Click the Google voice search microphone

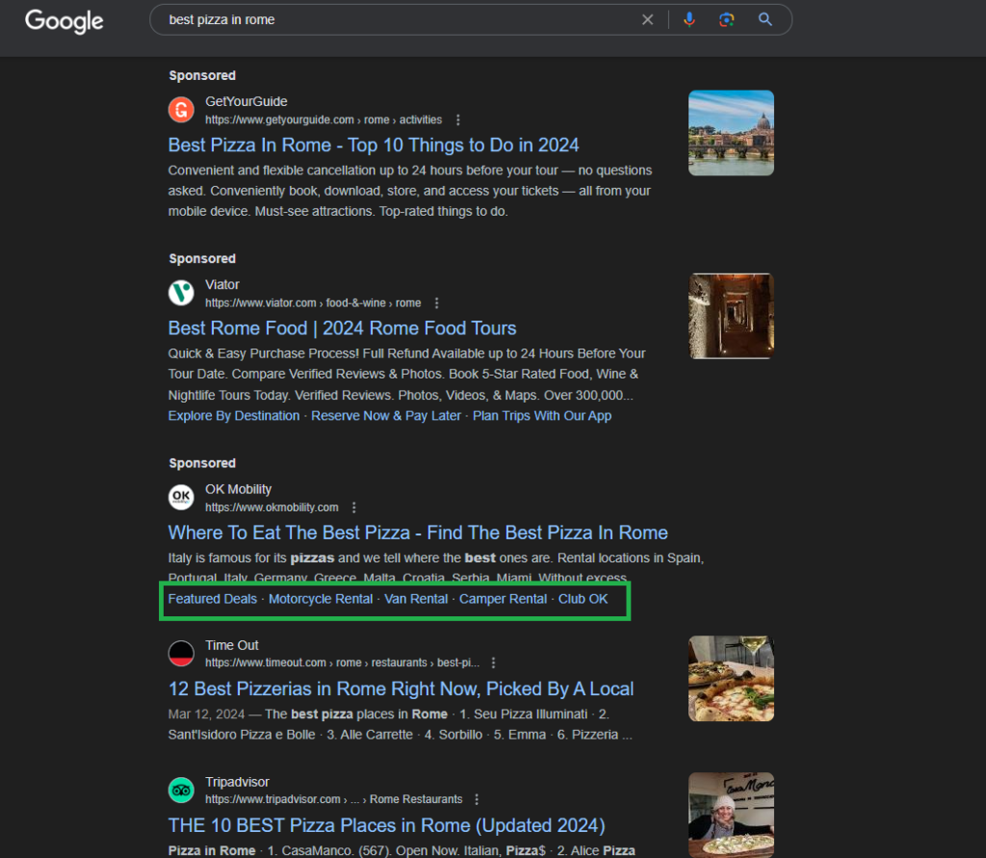pos(689,19)
